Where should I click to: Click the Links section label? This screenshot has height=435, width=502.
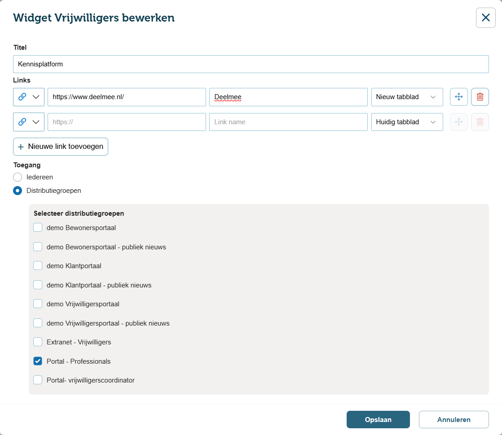click(22, 80)
